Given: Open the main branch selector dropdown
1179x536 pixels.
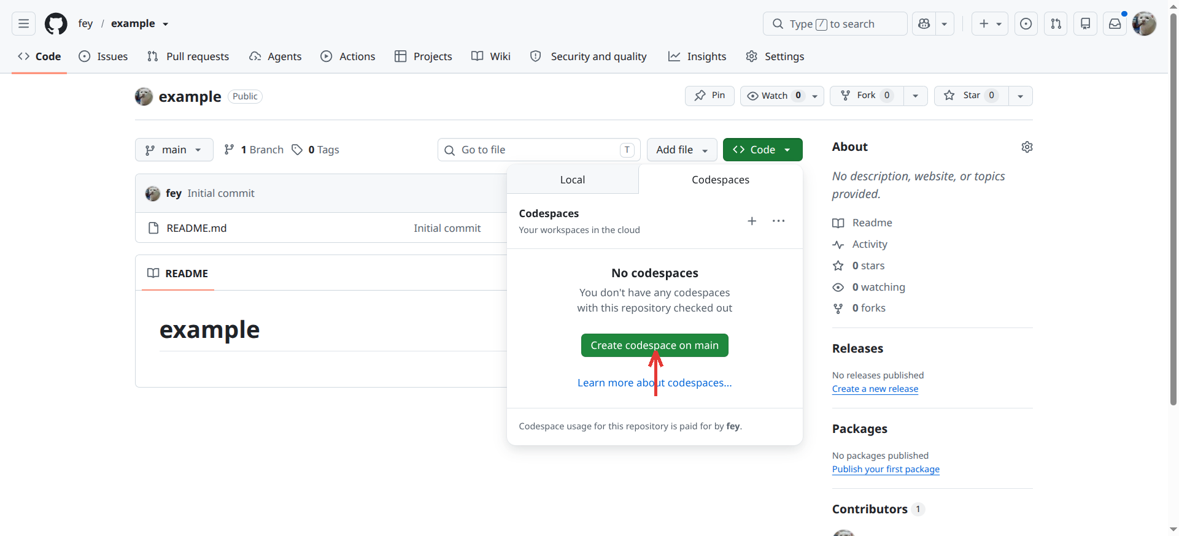Looking at the screenshot, I should [174, 150].
